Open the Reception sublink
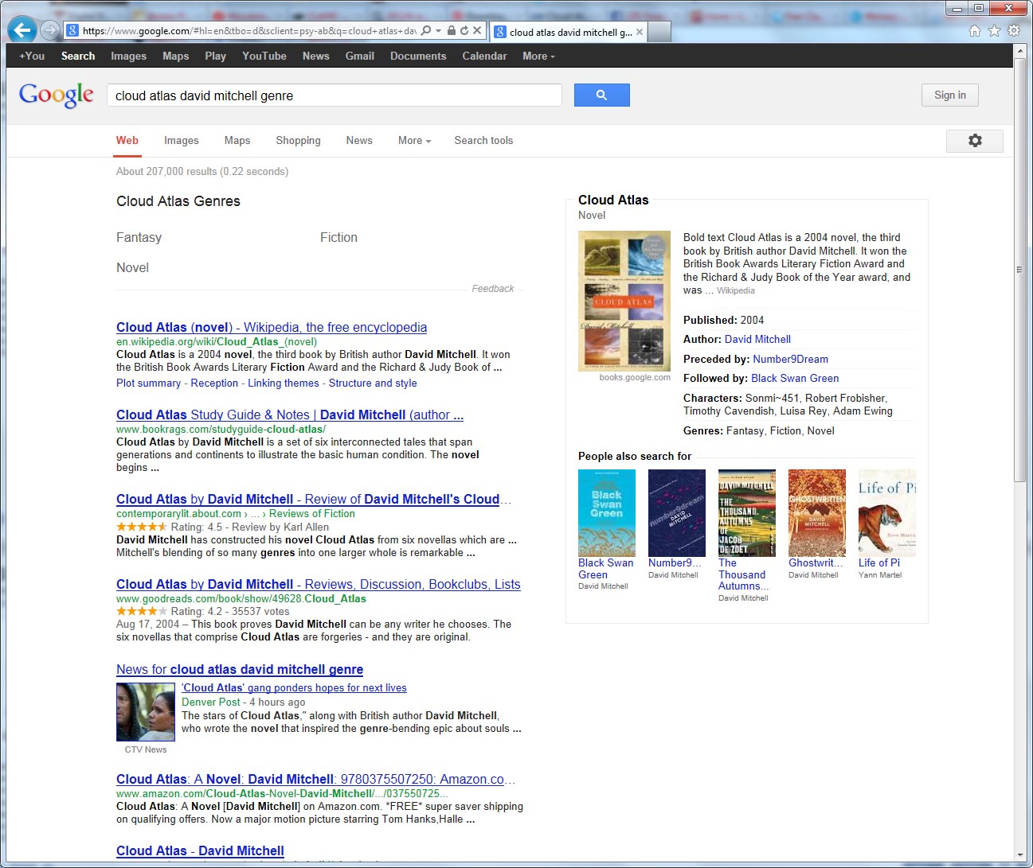The width and height of the screenshot is (1033, 868). tap(214, 383)
